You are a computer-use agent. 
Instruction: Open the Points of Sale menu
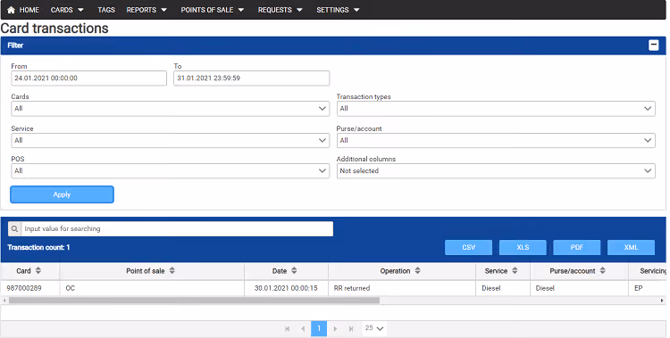click(213, 10)
